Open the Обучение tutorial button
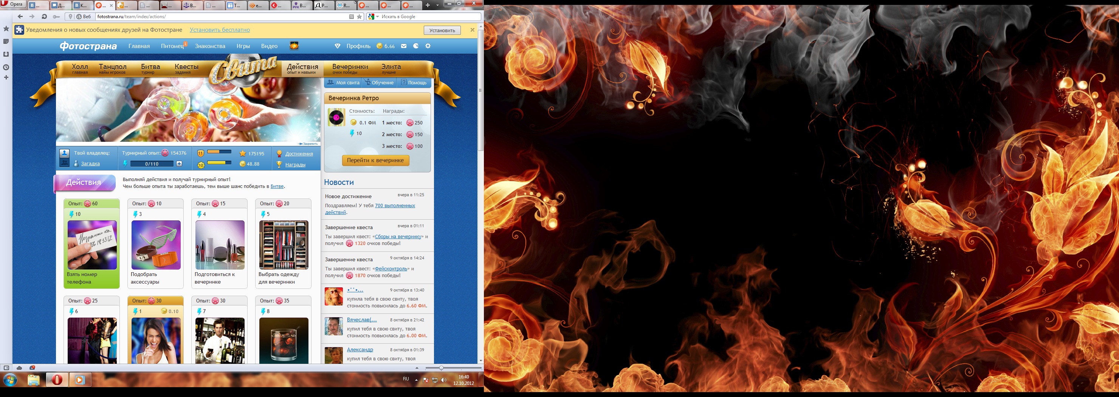 coord(379,82)
